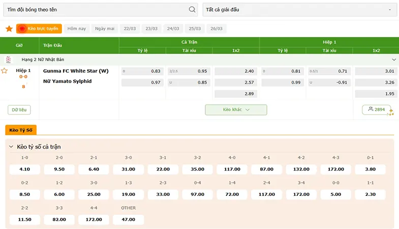399x229 pixels.
Task: Collapse the Kèo tỷ số cả trận section
Action: [x=11, y=147]
